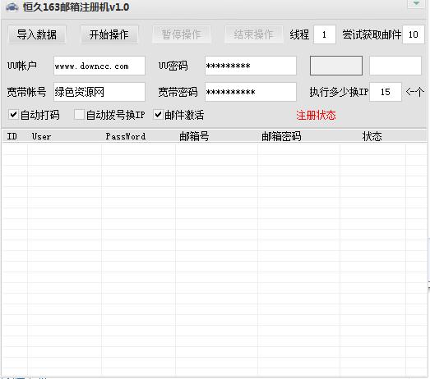Start the operation with 开始操作
This screenshot has width=430, height=379.
pos(109,34)
